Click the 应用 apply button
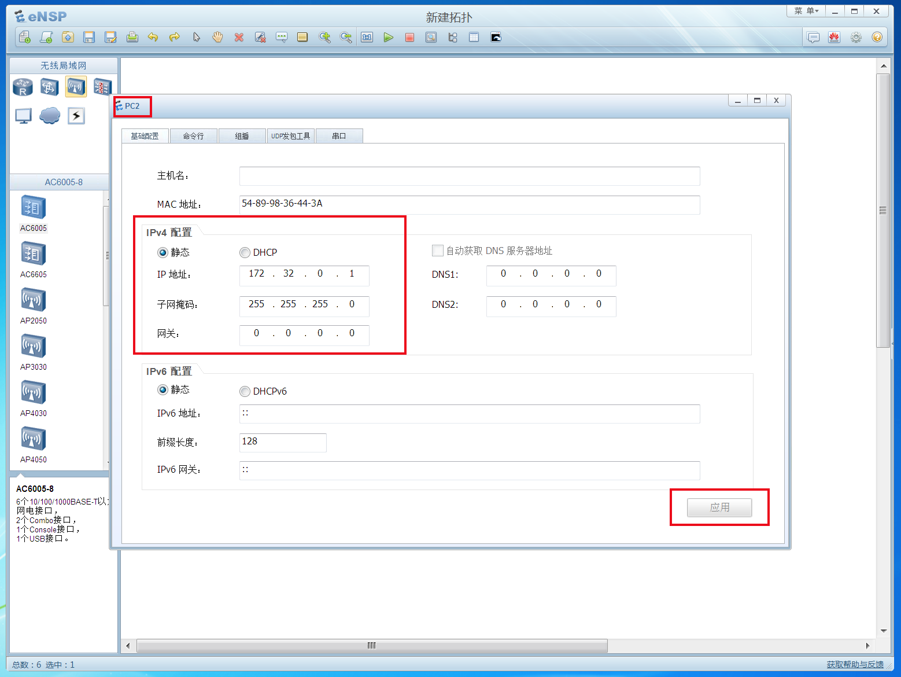901x677 pixels. click(x=719, y=507)
